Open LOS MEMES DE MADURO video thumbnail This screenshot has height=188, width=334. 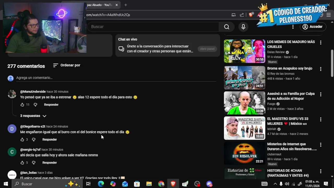244,51
